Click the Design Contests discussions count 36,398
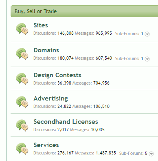158x161 pixels. (64, 83)
